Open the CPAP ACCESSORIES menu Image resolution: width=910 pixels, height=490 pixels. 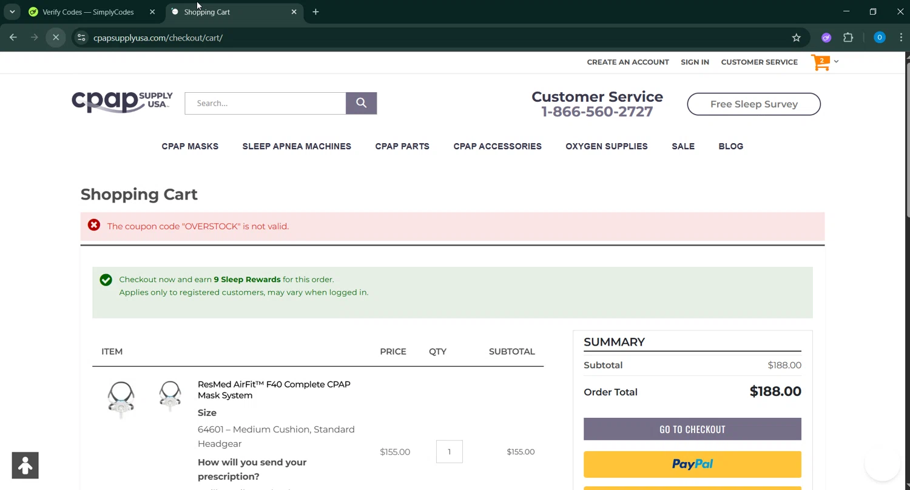pos(497,146)
